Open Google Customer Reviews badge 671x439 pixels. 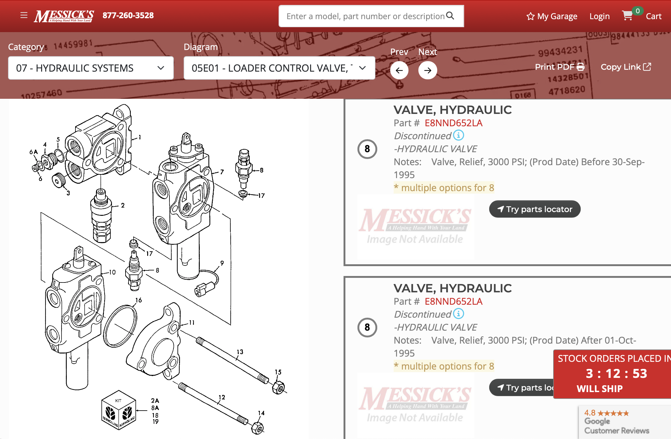[x=625, y=422]
